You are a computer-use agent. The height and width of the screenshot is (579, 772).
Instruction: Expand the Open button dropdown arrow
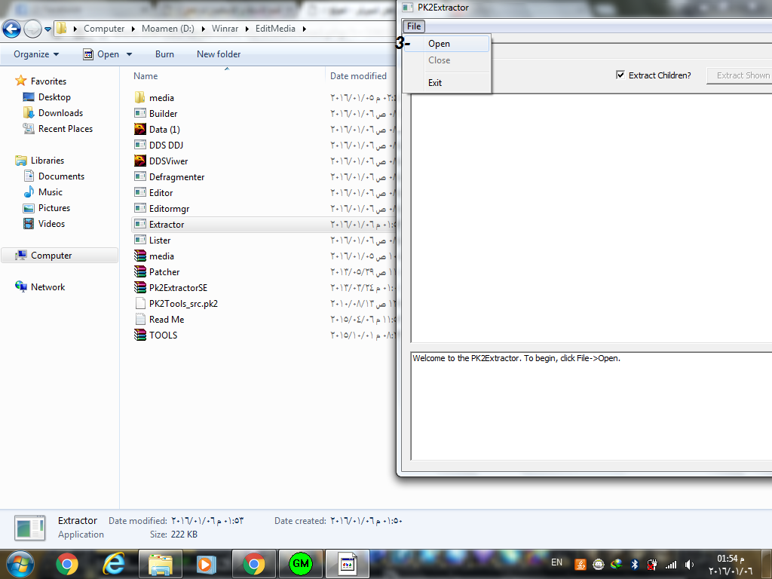tap(130, 54)
